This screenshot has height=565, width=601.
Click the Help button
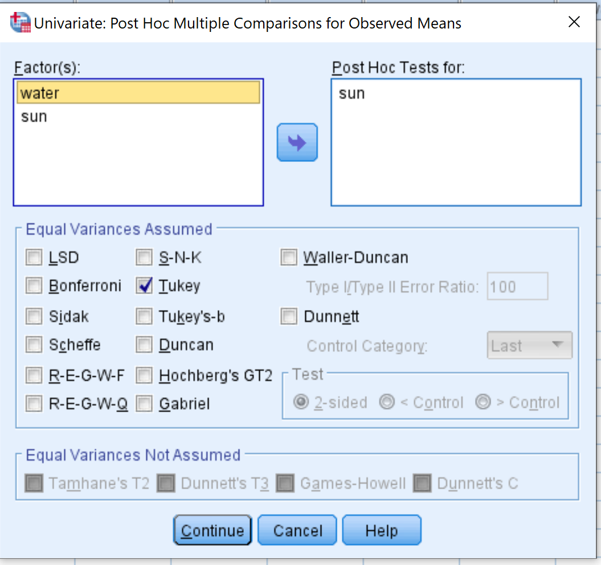pyautogui.click(x=382, y=530)
